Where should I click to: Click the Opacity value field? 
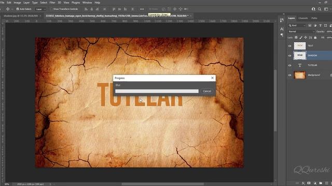(329, 32)
